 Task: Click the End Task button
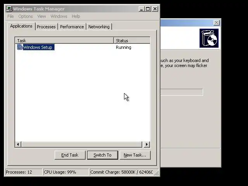(x=70, y=155)
